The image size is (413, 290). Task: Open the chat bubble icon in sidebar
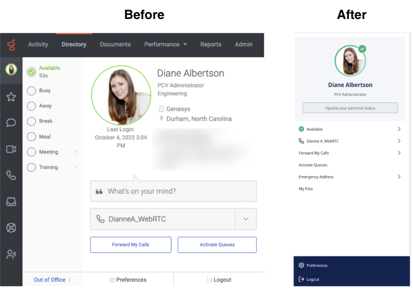(x=11, y=123)
